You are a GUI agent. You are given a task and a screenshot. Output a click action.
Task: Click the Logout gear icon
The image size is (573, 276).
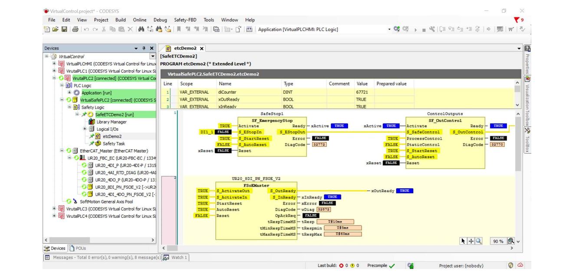pos(405,29)
